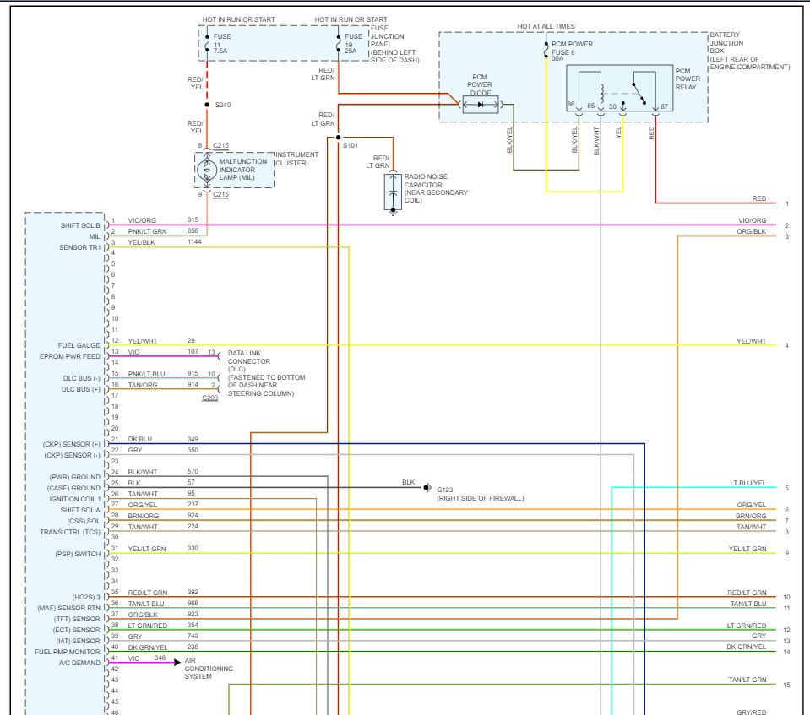Viewport: 810px width, 715px height.
Task: Select the S240 splice dot
Action: pyautogui.click(x=207, y=105)
